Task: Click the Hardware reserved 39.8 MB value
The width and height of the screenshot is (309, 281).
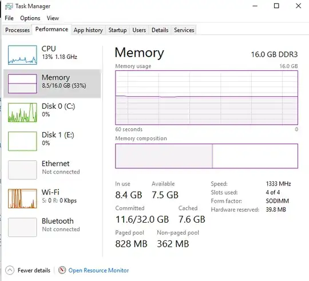Action: pos(276,209)
